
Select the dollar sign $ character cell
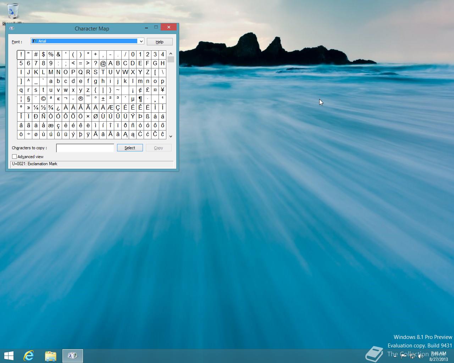[x=43, y=55]
